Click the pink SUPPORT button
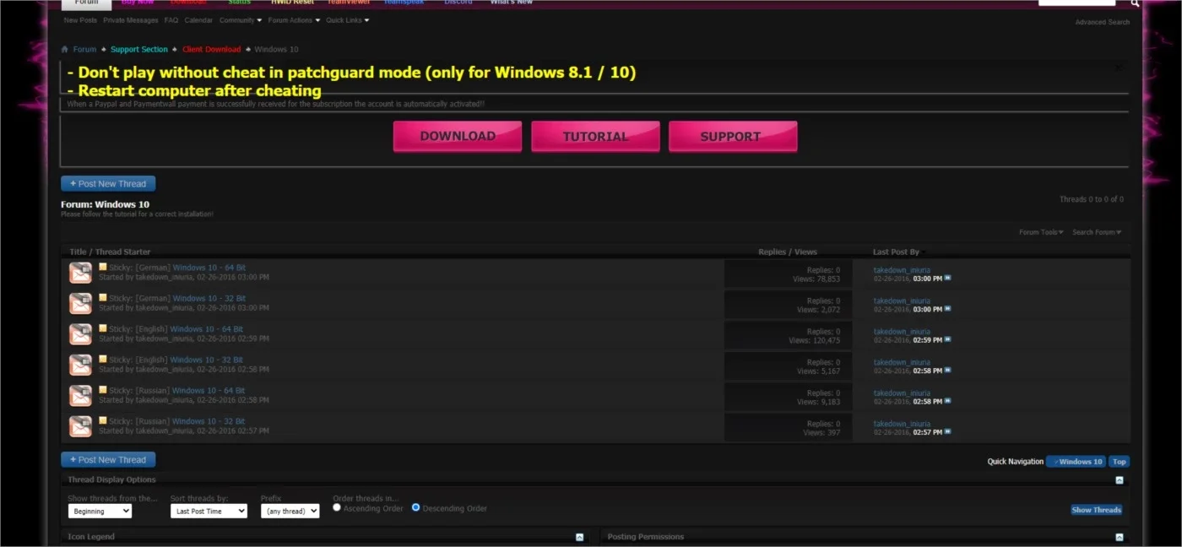The image size is (1182, 547). pyautogui.click(x=733, y=136)
